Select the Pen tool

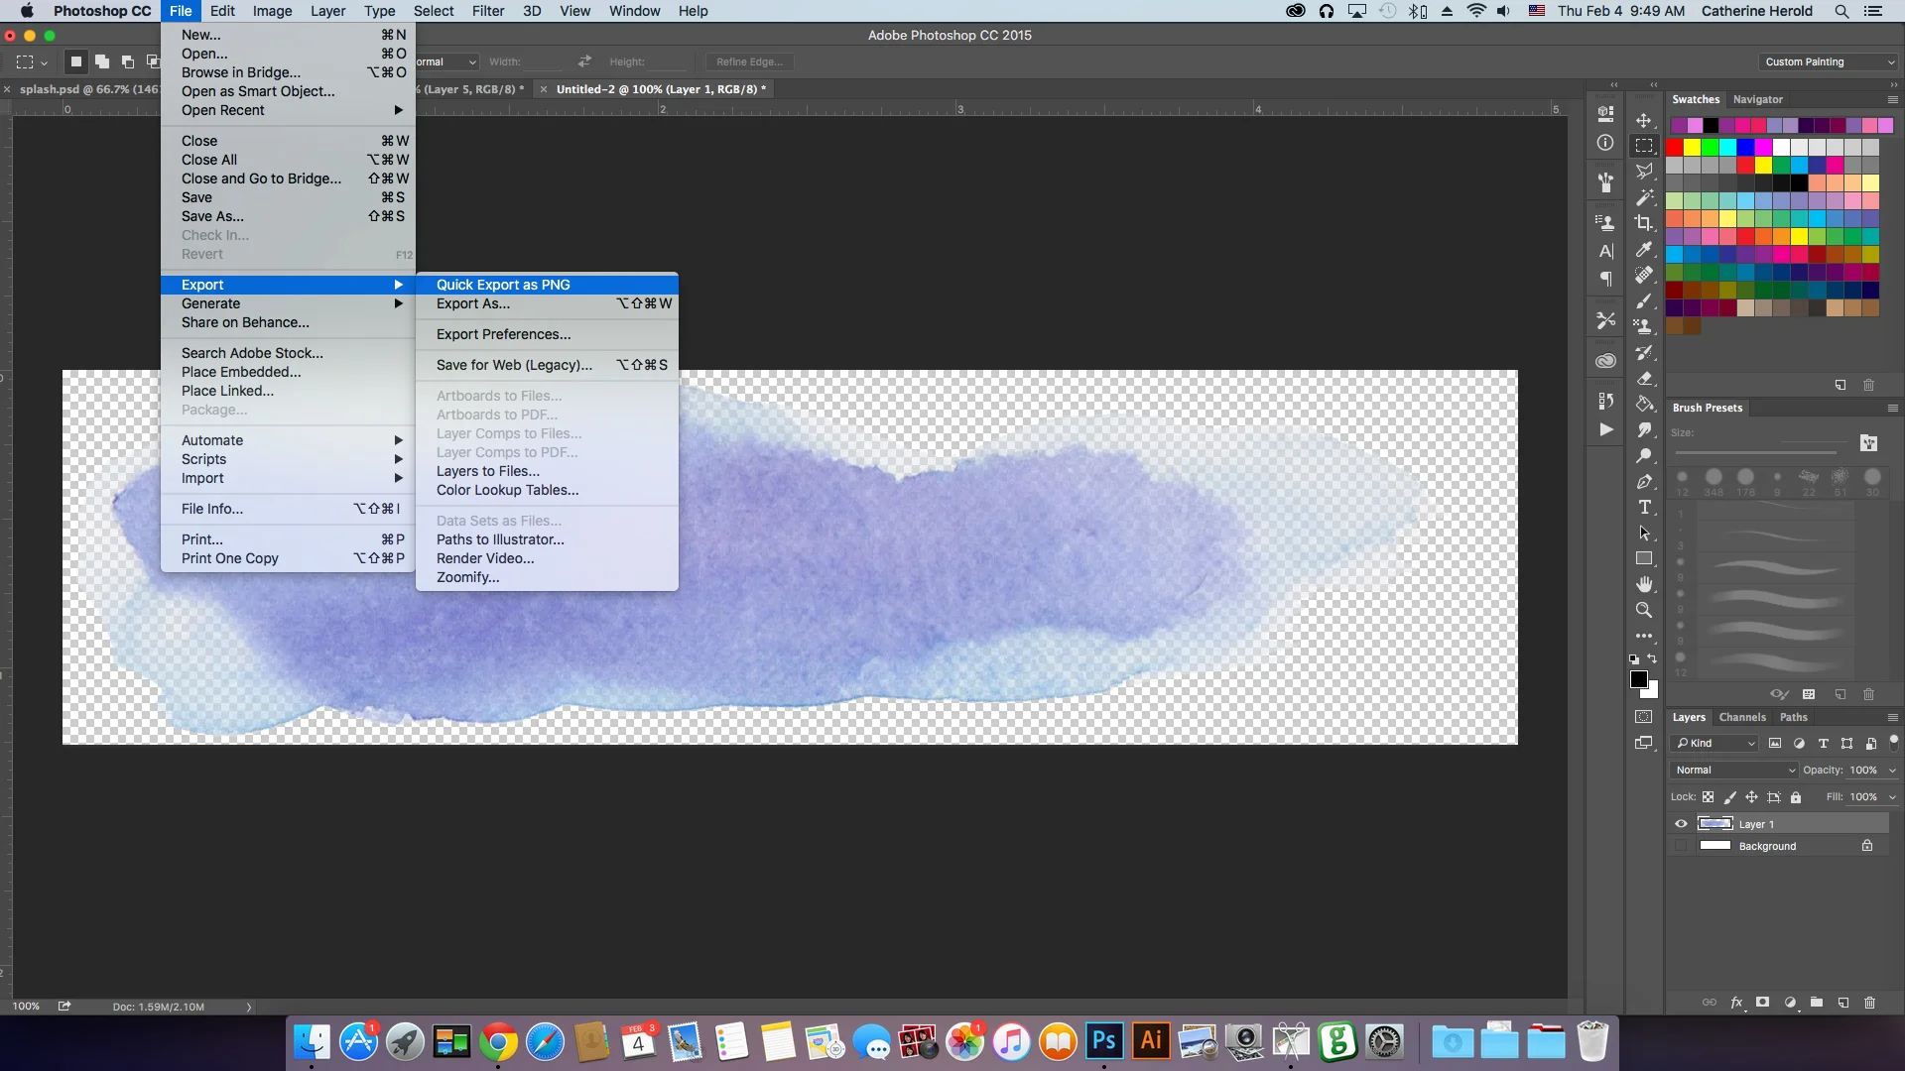coord(1644,481)
